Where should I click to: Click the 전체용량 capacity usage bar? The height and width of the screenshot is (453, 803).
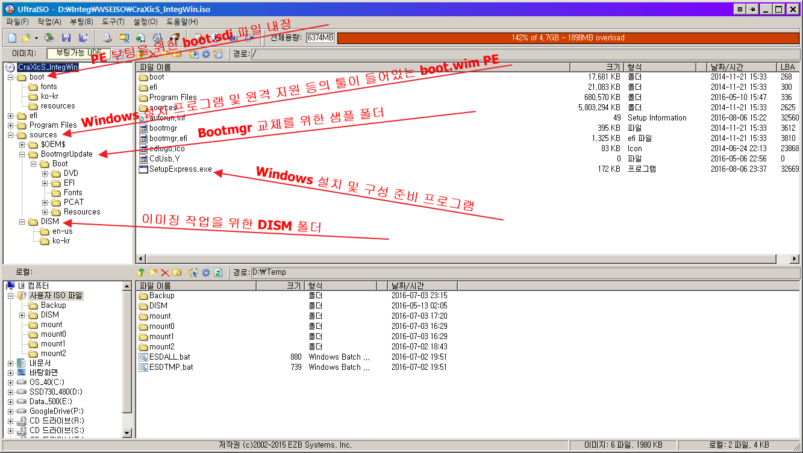click(x=568, y=38)
